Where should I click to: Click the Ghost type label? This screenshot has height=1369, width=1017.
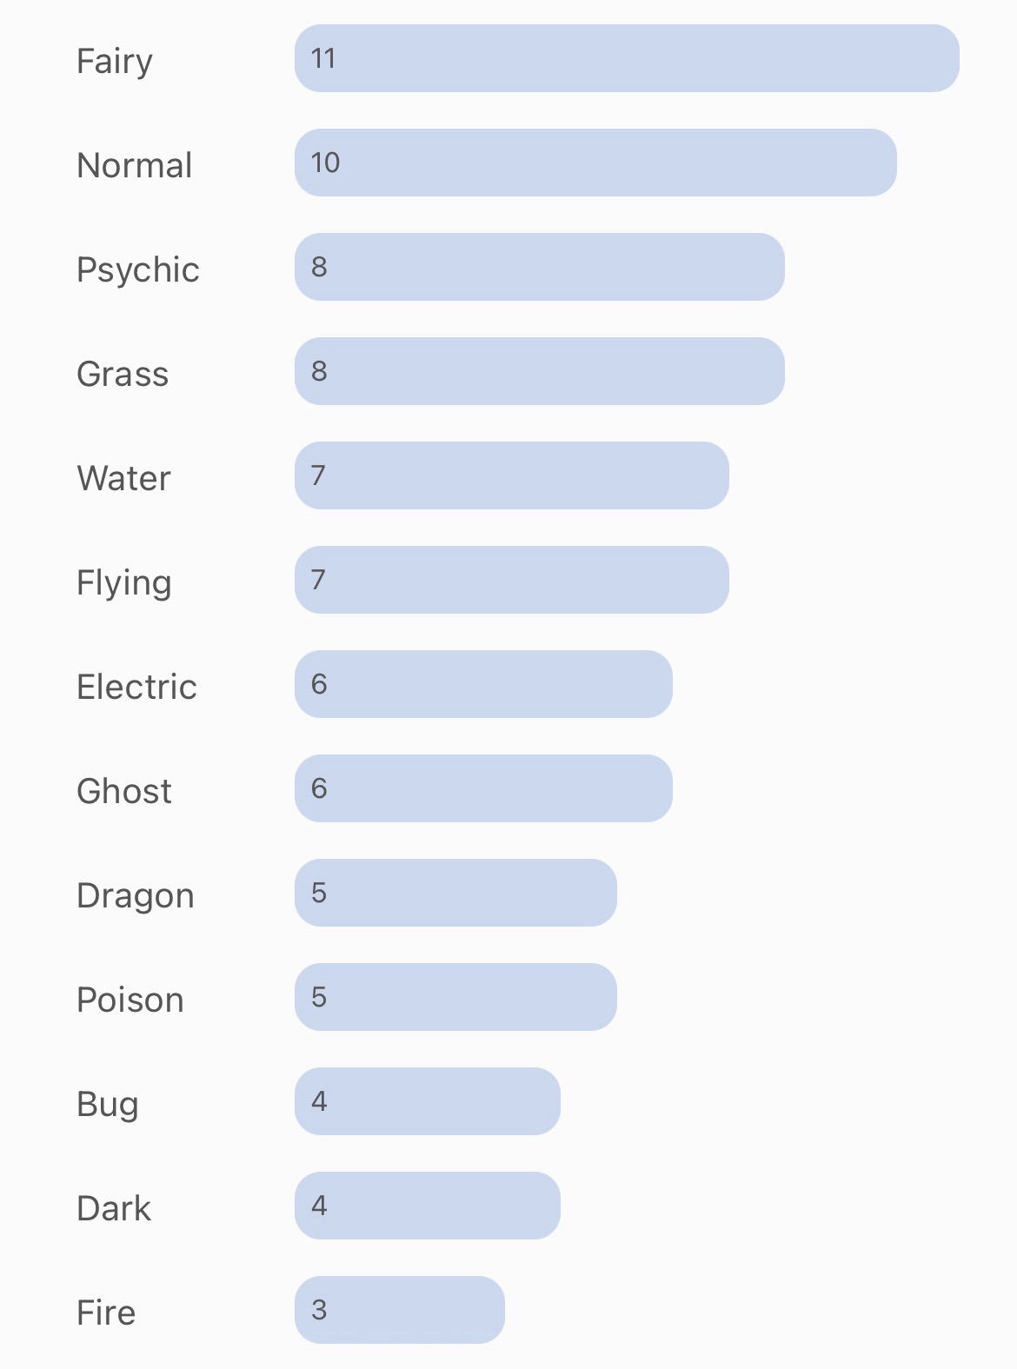coord(123,791)
